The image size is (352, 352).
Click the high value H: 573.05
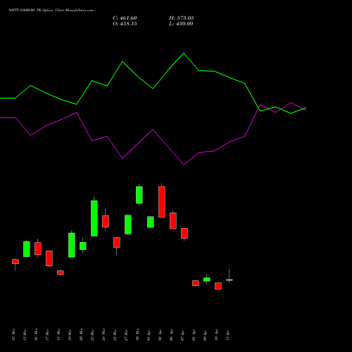(x=182, y=18)
